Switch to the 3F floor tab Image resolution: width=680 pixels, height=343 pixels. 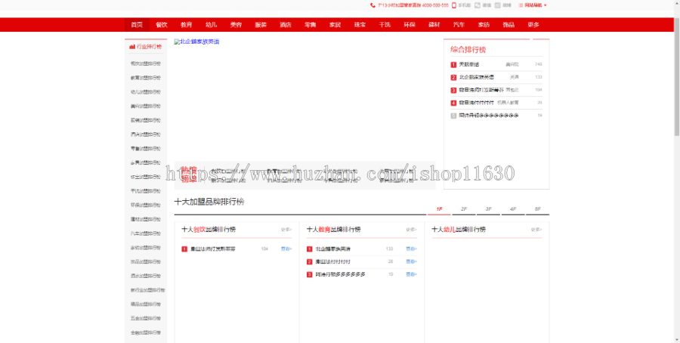[489, 209]
